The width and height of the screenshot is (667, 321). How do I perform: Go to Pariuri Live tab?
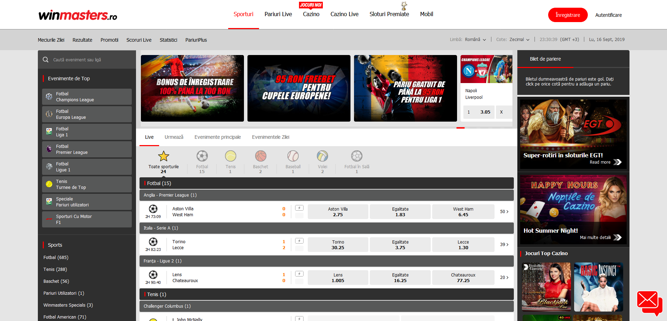pos(278,14)
